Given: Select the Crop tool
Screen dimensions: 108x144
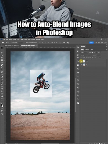Looking at the screenshot, I should pos(2,58).
